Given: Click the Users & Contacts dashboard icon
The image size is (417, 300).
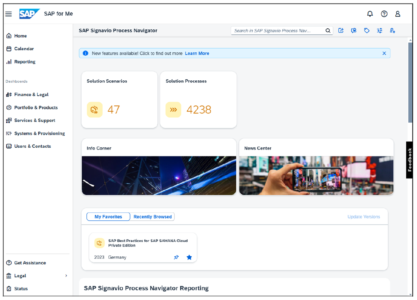Looking at the screenshot, I should pos(9,146).
